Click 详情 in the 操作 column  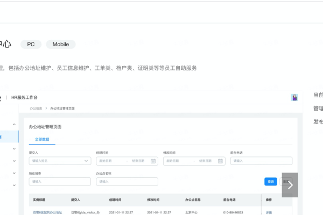(269, 212)
